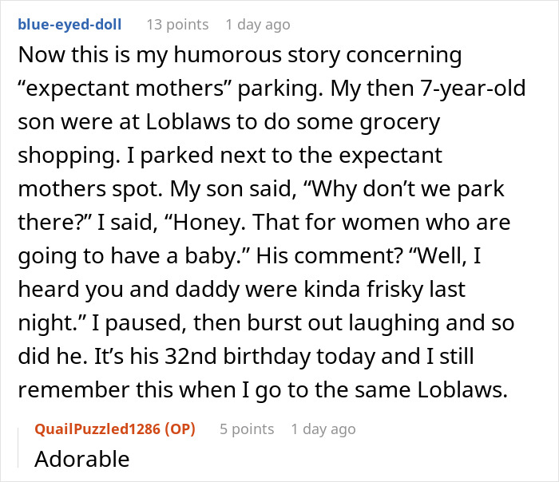Click the 'Adorable' reply text
Screen dimensions: 559x482
click(82, 459)
